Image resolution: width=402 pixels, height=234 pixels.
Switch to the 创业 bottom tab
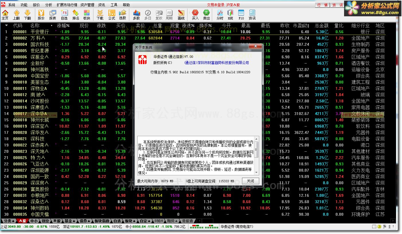click(x=45, y=221)
